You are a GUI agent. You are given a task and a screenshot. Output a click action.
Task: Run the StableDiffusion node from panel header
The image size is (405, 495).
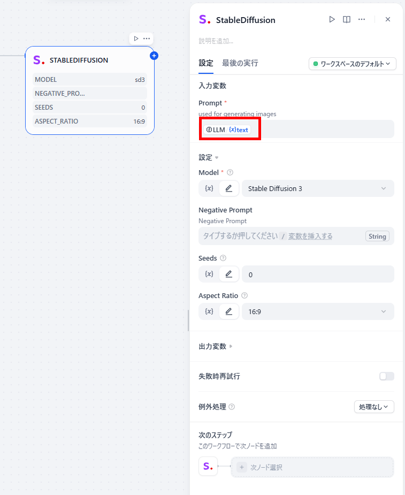332,20
